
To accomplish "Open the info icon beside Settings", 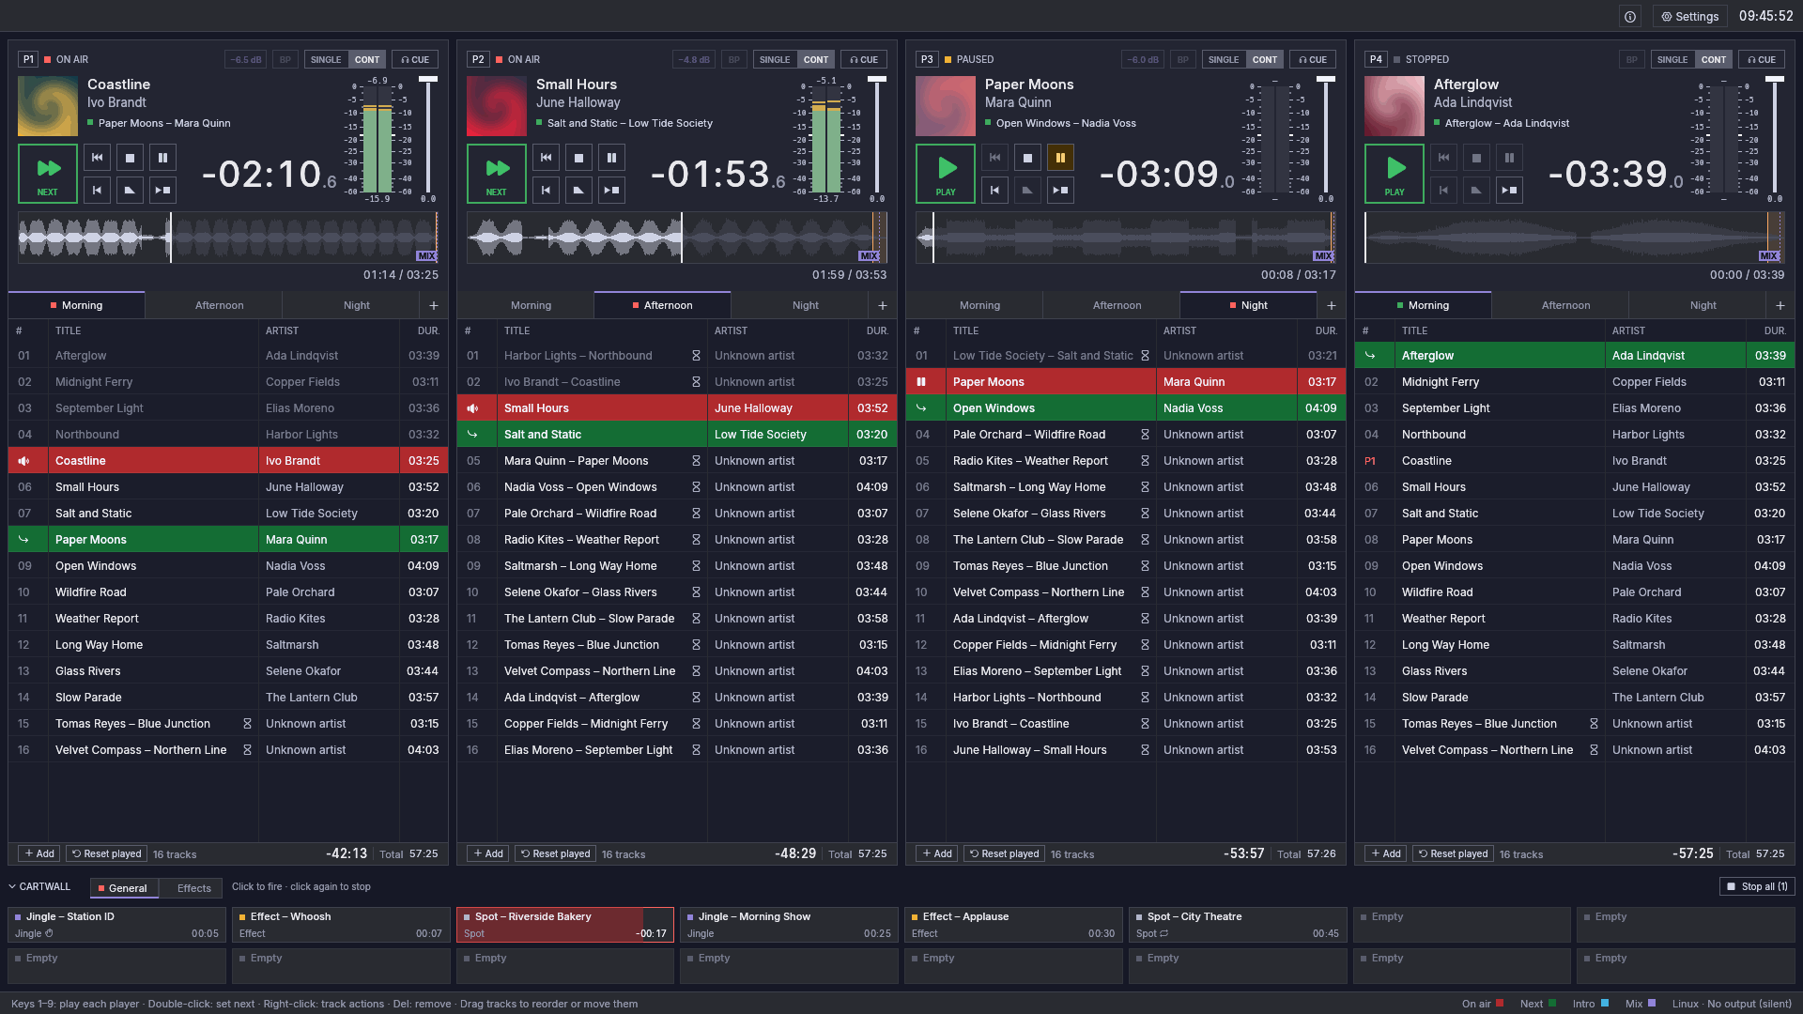I will 1630,16.
